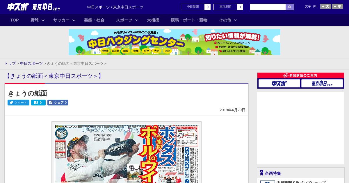Click the Hatena B! bookmark button

tap(38, 103)
